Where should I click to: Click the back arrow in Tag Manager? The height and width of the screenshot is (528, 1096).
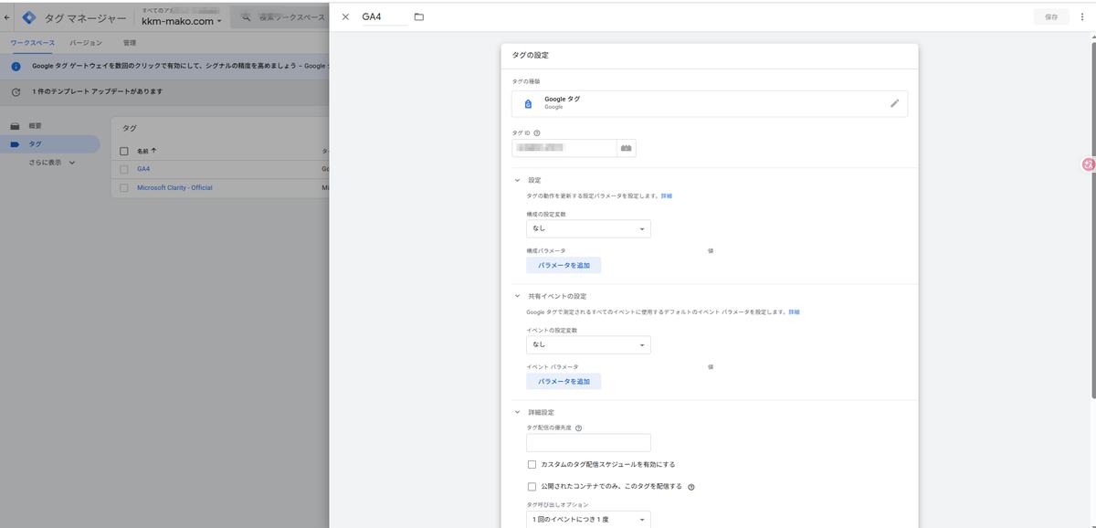(x=7, y=16)
